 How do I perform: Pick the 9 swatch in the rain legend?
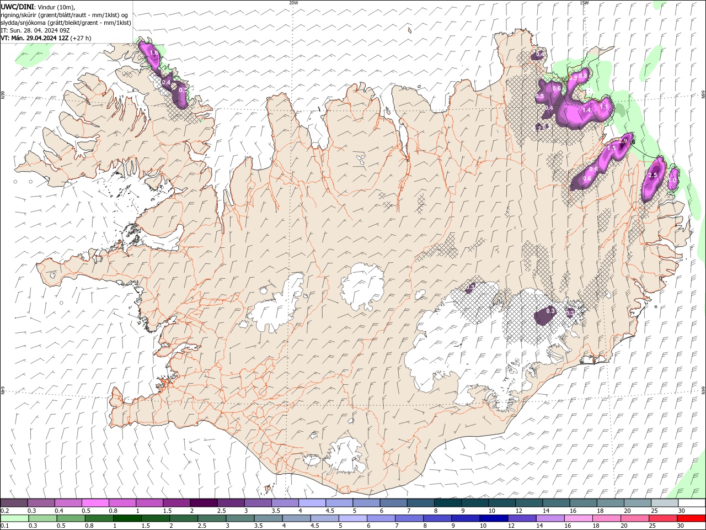click(x=466, y=518)
